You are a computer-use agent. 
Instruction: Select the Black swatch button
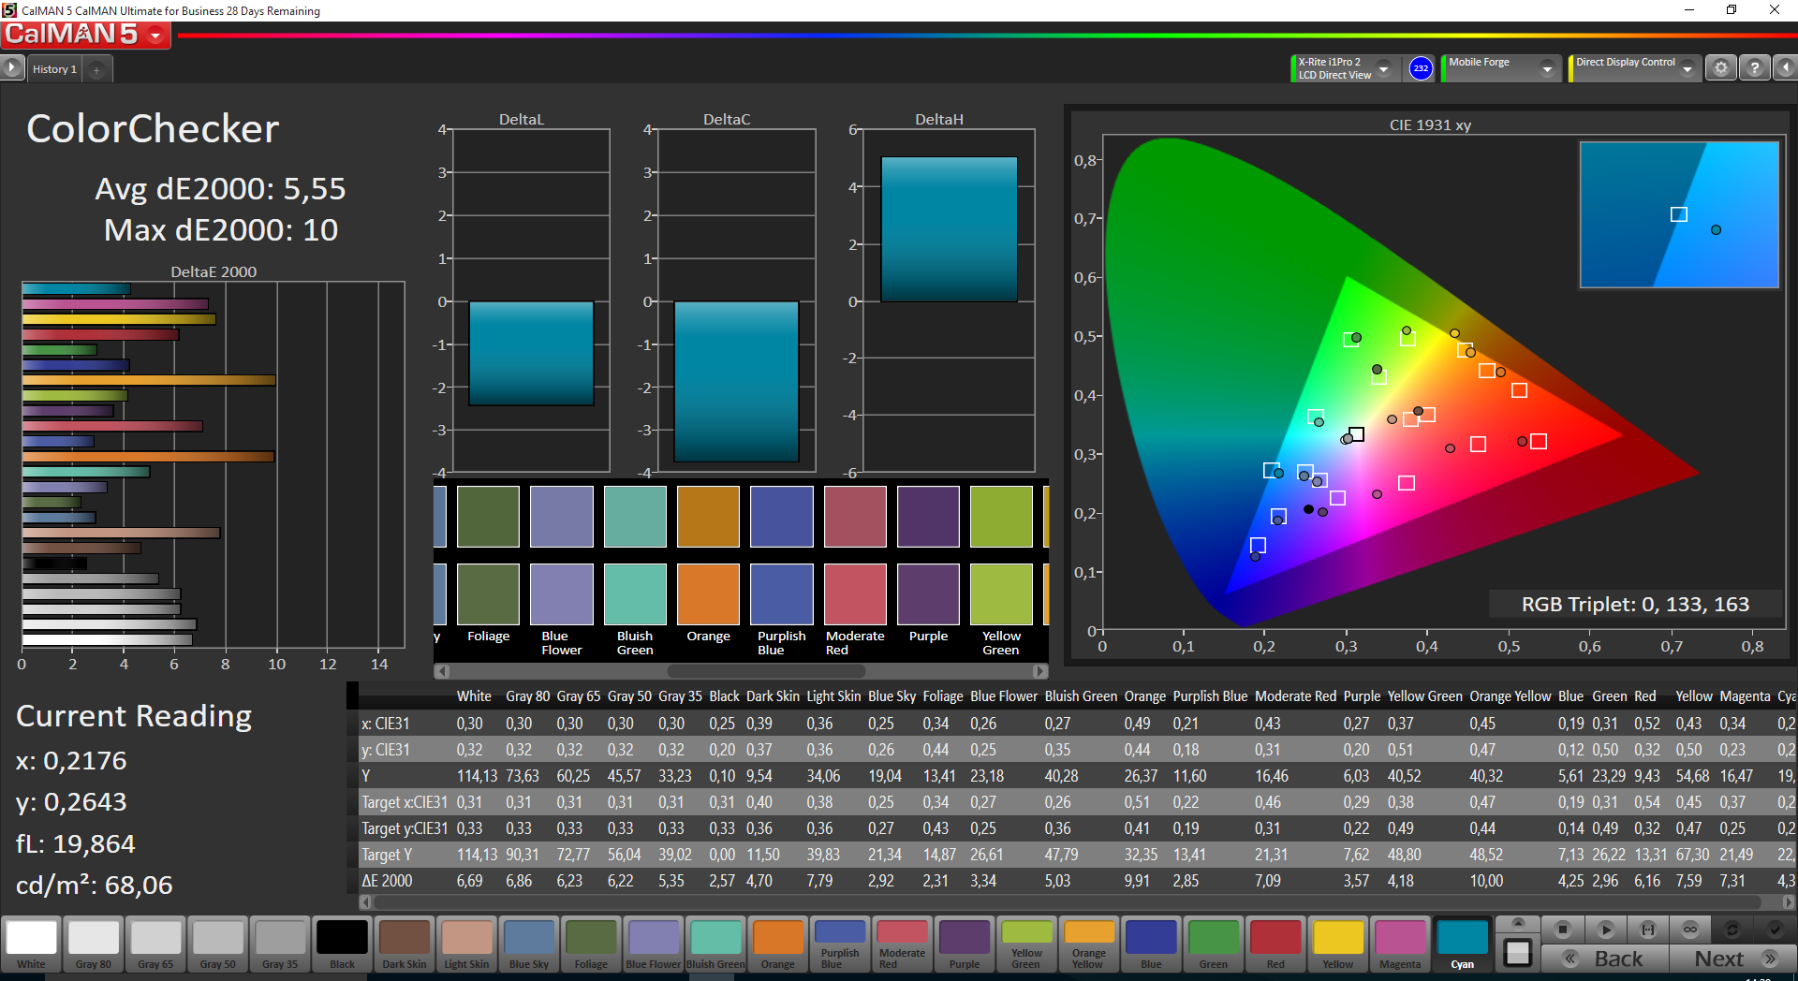tap(343, 944)
